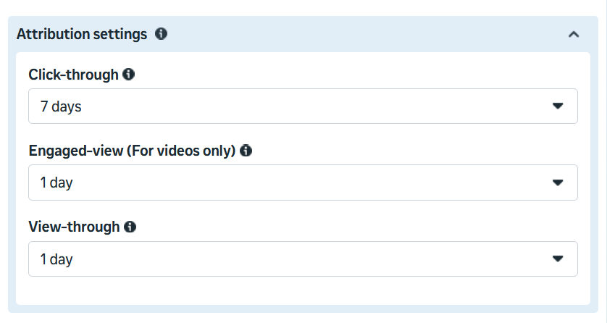Click the "1 day" value under Engaged-view
Viewport: 607px width, 323px height.
click(56, 183)
